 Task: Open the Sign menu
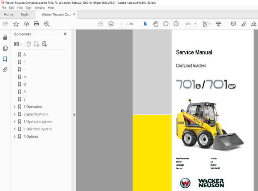pyautogui.click(x=29, y=8)
